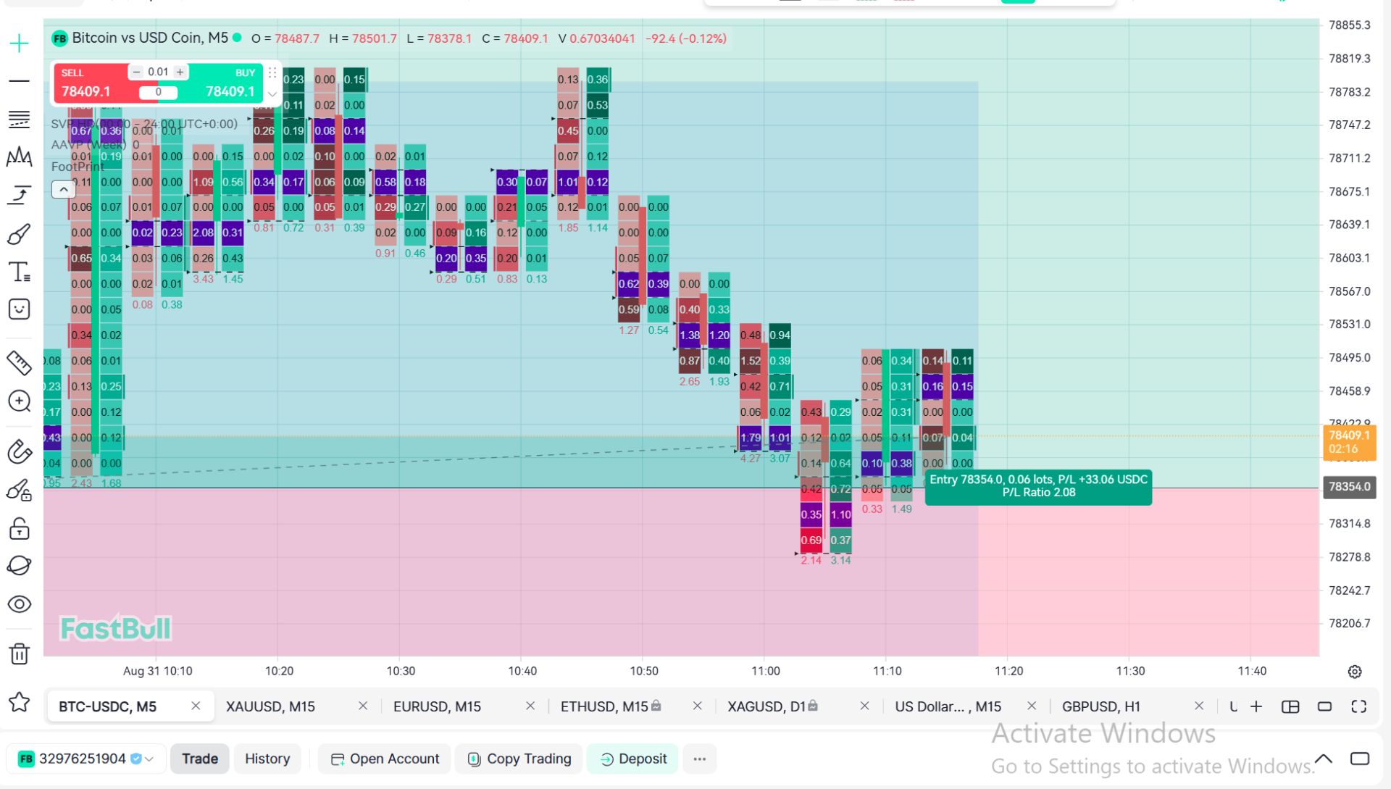Close the ETHUSD, M15 tab

tap(698, 706)
